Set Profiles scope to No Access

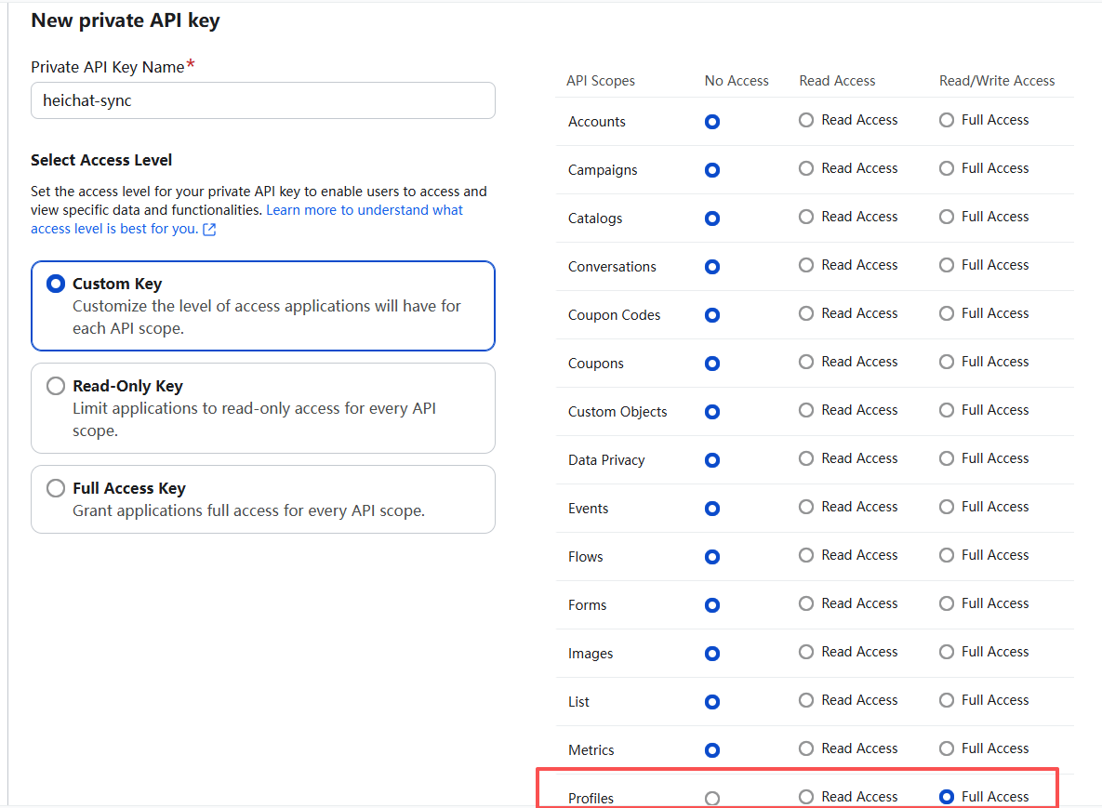pos(712,798)
